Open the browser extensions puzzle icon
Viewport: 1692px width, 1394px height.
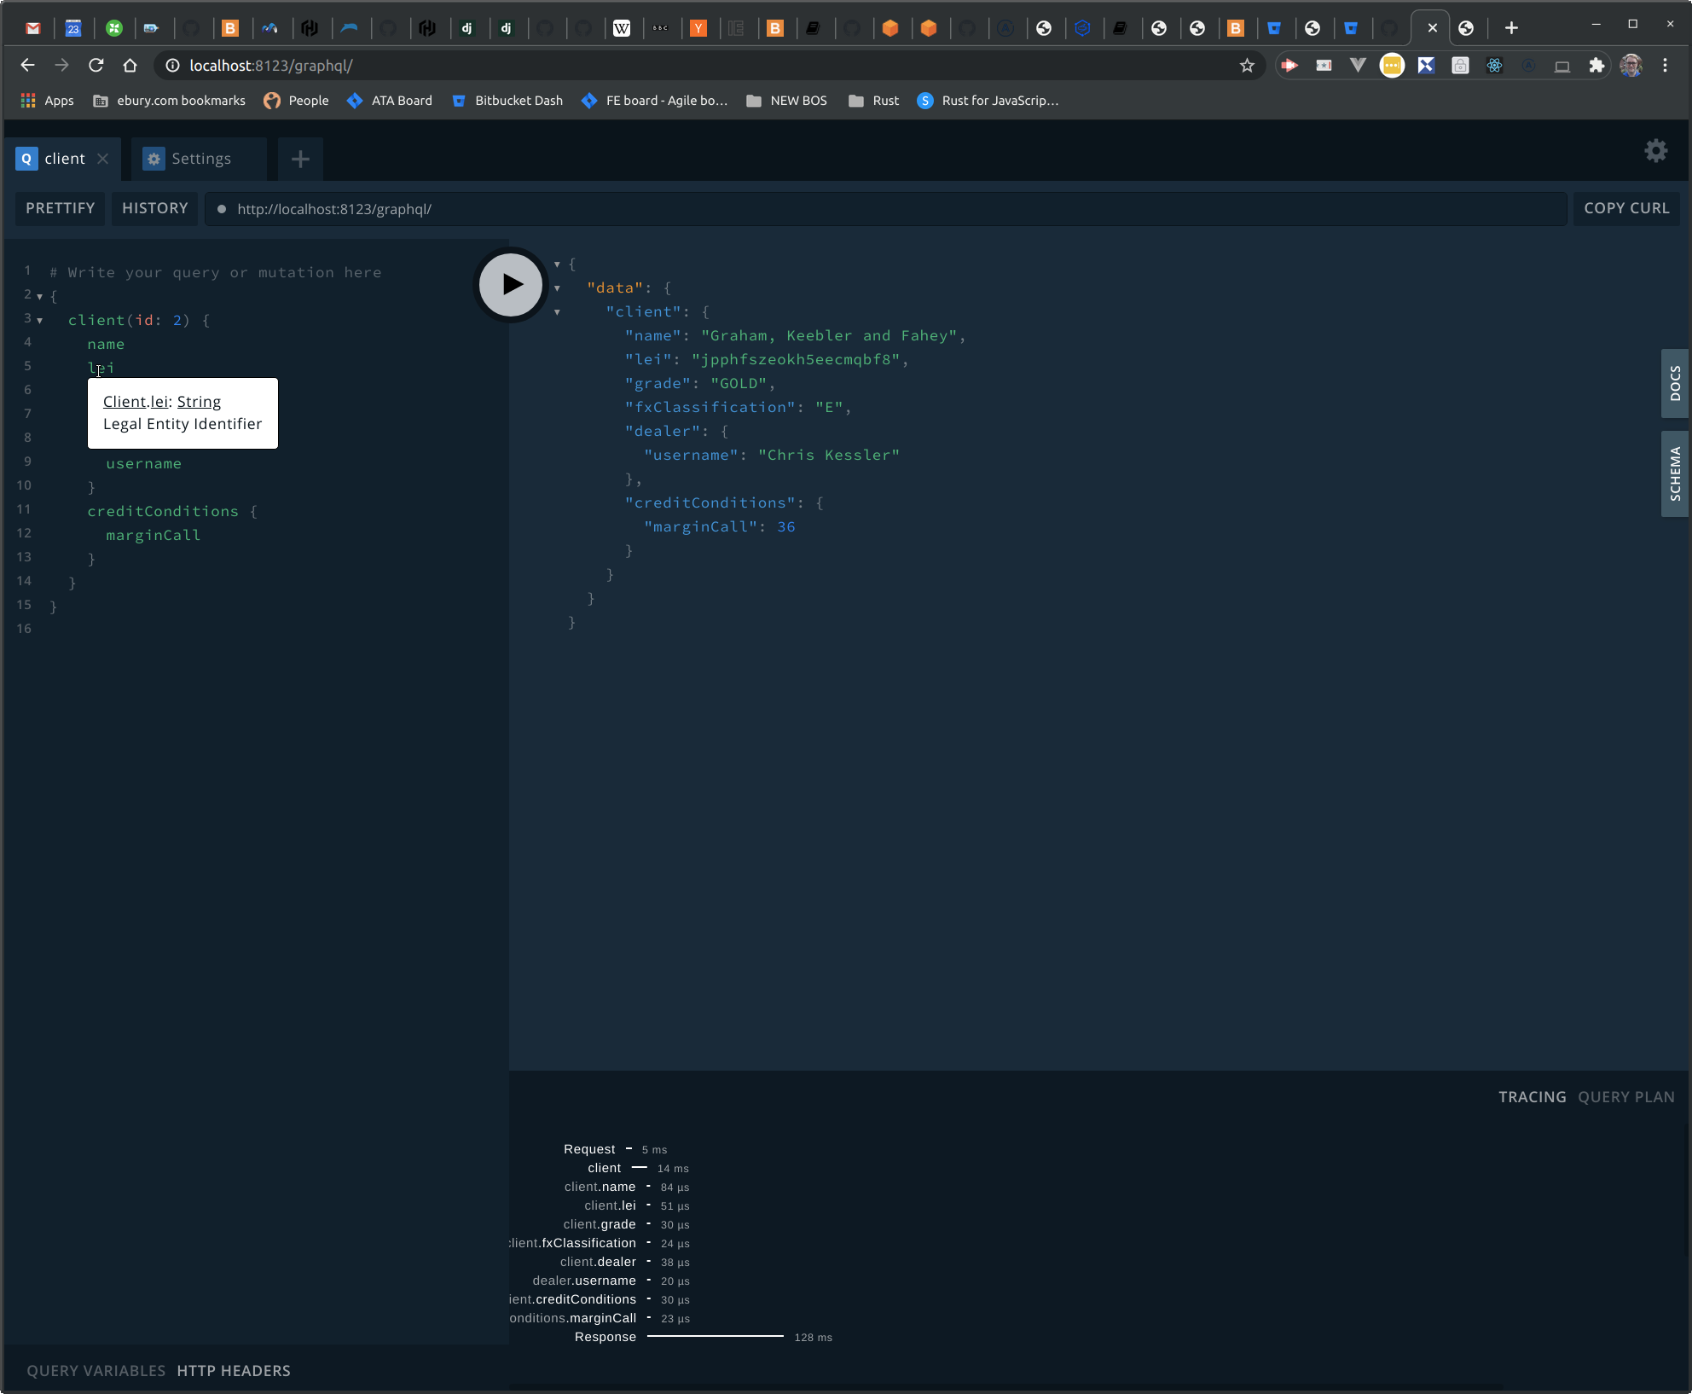pos(1596,66)
